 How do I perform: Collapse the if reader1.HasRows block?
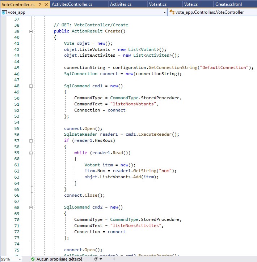pos(31,141)
